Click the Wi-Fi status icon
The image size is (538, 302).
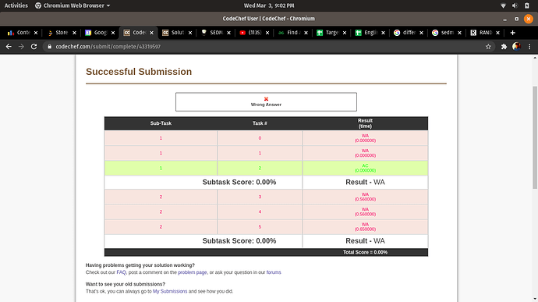503,5
